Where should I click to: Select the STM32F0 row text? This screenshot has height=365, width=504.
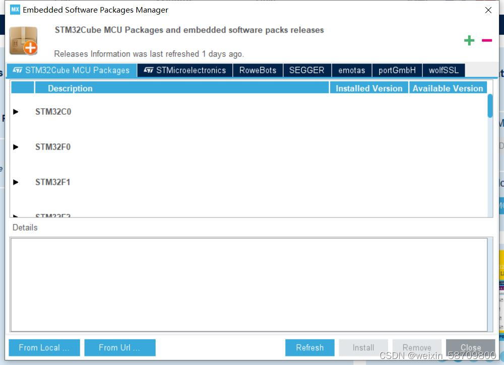coord(53,147)
